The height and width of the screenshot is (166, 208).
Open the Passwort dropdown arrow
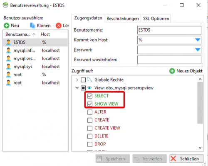click(x=198, y=50)
